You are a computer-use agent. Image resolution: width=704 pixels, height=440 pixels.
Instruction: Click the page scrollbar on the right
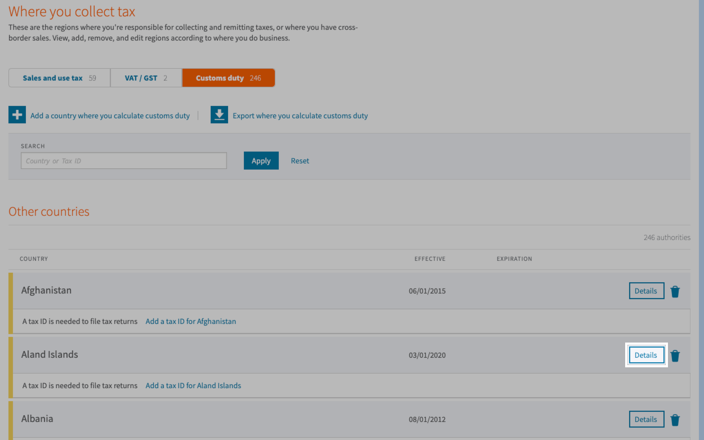tap(700, 220)
